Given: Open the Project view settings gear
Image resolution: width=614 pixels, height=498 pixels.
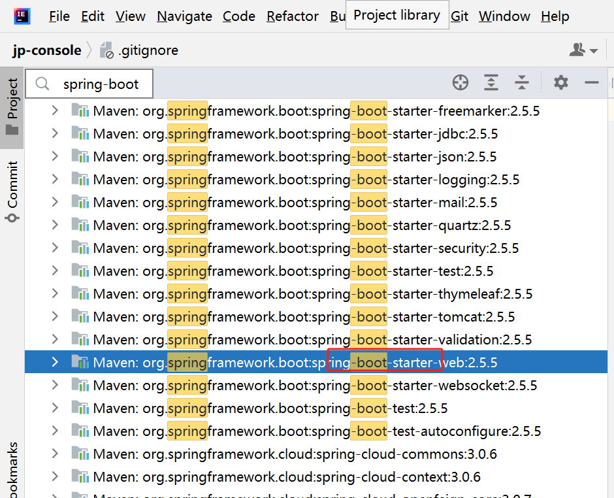Looking at the screenshot, I should [560, 83].
